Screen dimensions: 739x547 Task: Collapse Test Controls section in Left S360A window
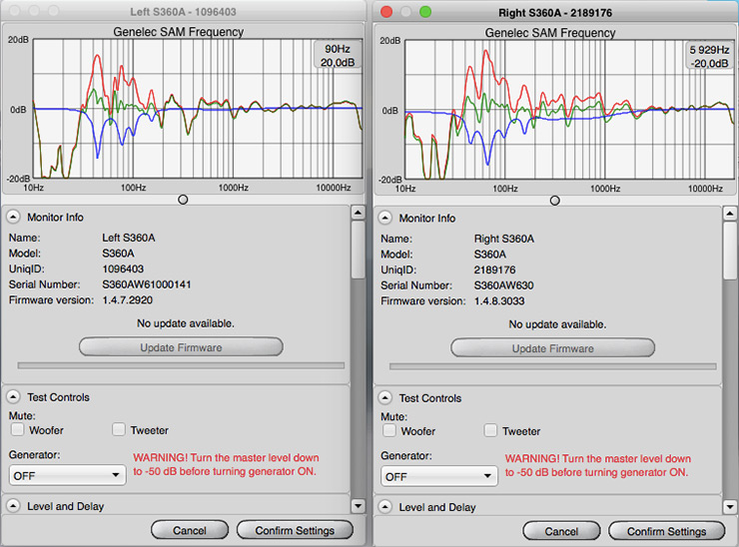13,397
